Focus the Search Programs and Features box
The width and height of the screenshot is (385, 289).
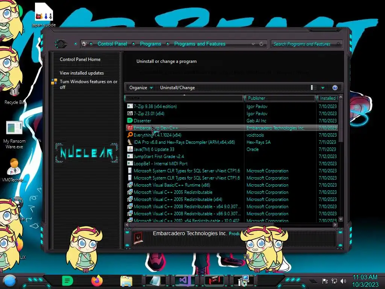(306, 44)
